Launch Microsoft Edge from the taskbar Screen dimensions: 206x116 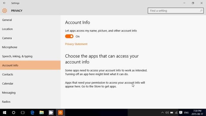click(x=32, y=112)
